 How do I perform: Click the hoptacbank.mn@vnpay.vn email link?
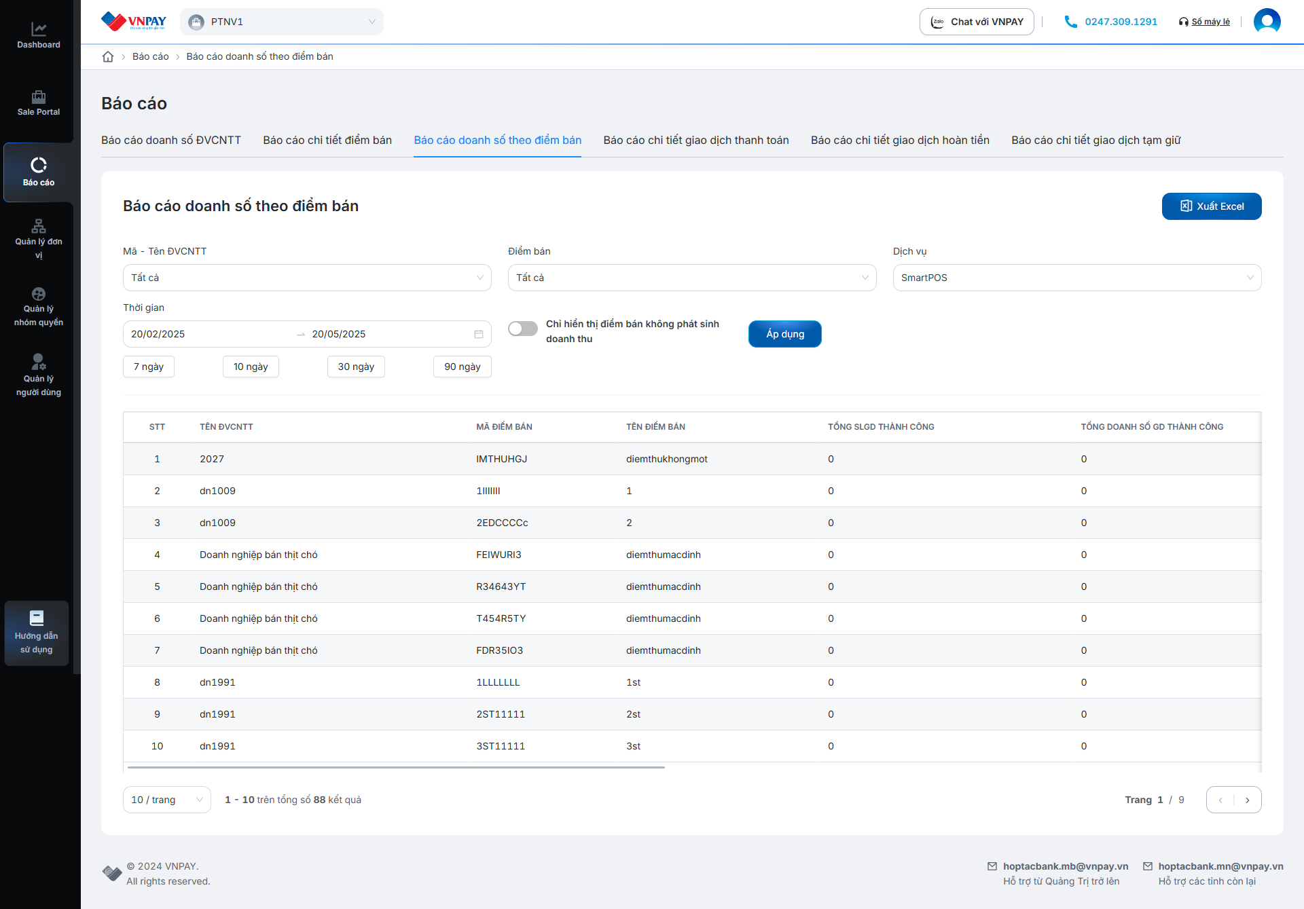pos(1220,866)
